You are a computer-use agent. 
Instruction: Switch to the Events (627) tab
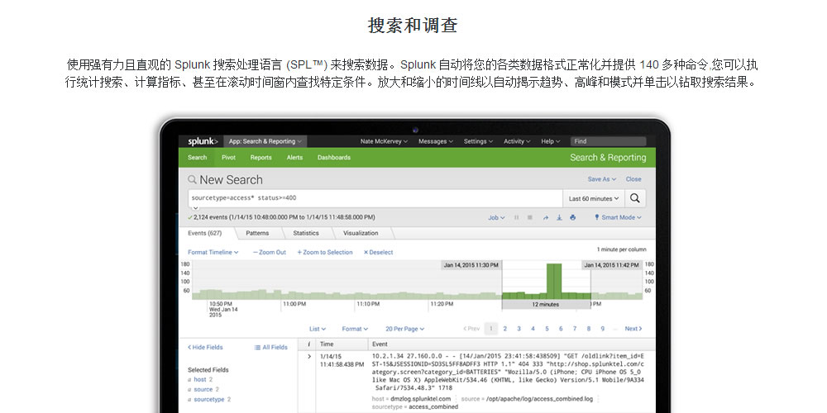point(204,233)
